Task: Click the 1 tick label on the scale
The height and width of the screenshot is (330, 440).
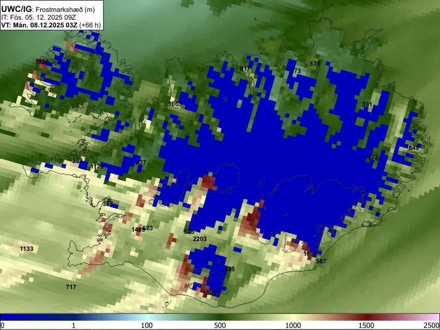Action: point(74,325)
